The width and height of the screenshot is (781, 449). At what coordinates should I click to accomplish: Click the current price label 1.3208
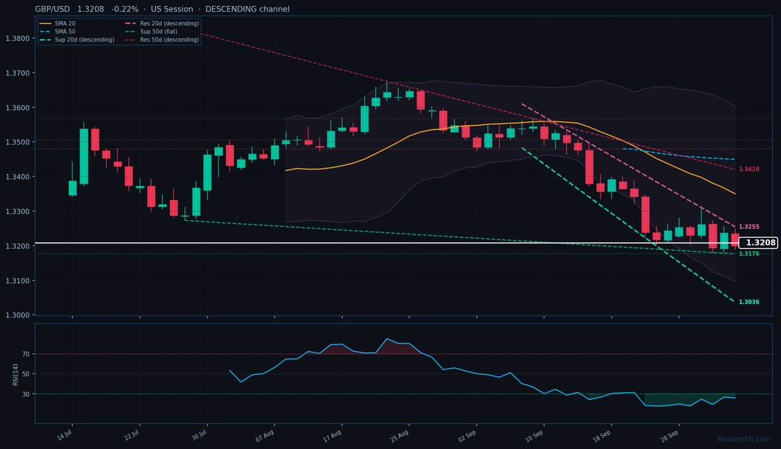[760, 243]
